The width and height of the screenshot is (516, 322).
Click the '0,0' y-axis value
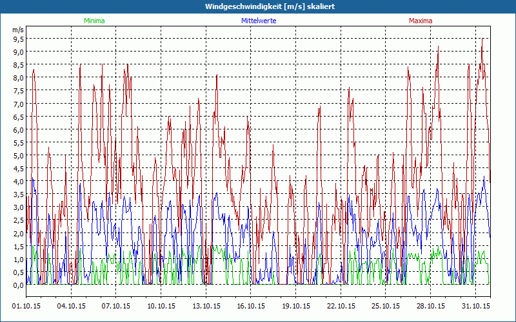[19, 285]
